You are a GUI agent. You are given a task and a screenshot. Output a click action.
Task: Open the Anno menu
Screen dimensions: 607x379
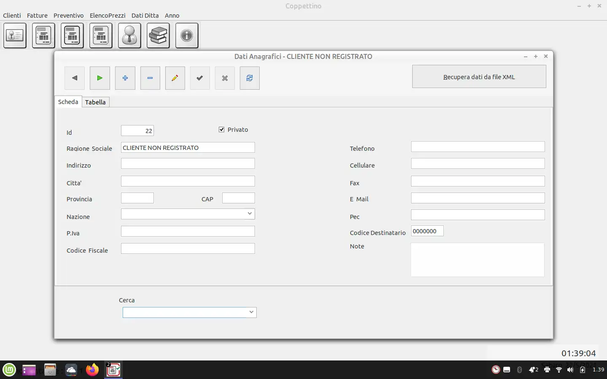click(172, 16)
